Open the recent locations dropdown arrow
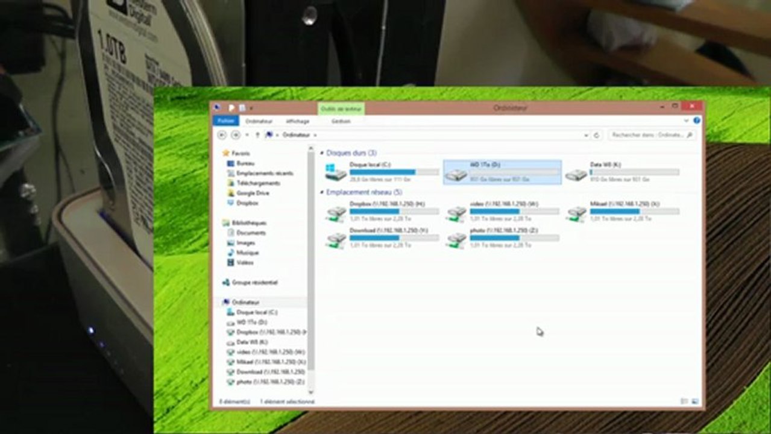This screenshot has height=434, width=771. (247, 135)
